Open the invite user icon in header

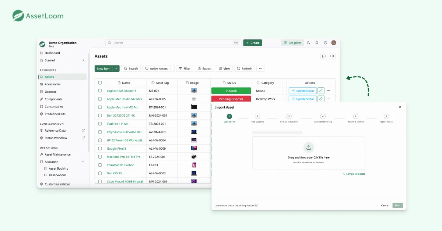308,43
